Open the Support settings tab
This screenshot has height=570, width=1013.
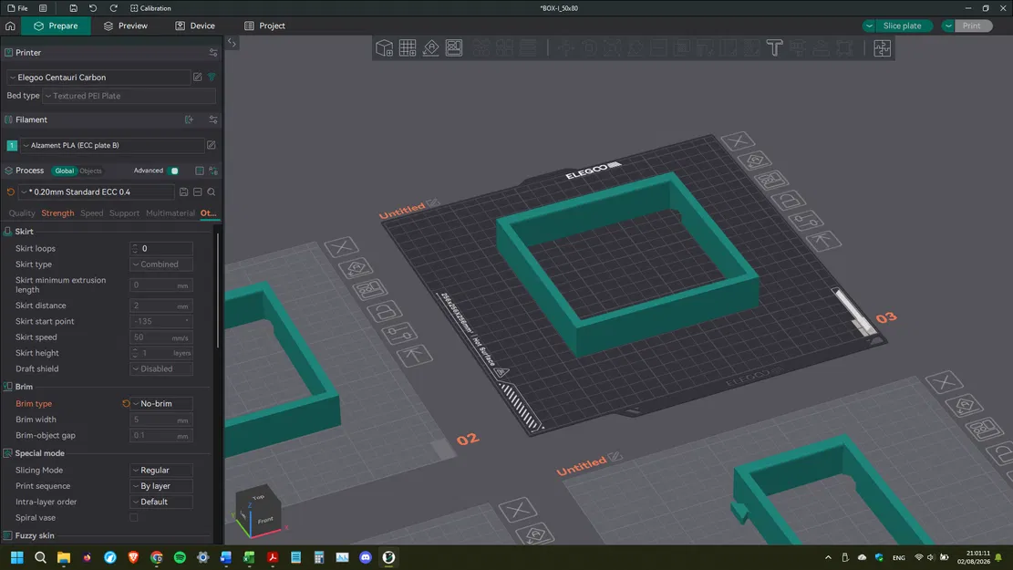(124, 213)
